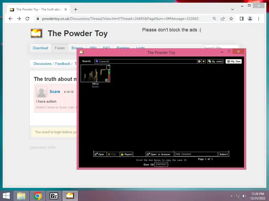Click the Save ID box to copy 2965567
This screenshot has height=201, width=269.
[161, 164]
